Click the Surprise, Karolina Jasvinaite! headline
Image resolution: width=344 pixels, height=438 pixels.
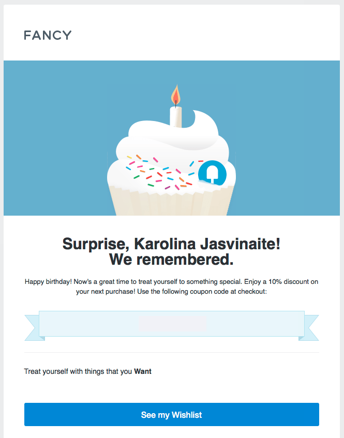point(171,244)
